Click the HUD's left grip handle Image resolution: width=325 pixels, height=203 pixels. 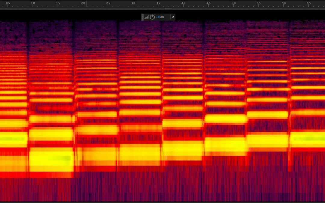pos(143,17)
